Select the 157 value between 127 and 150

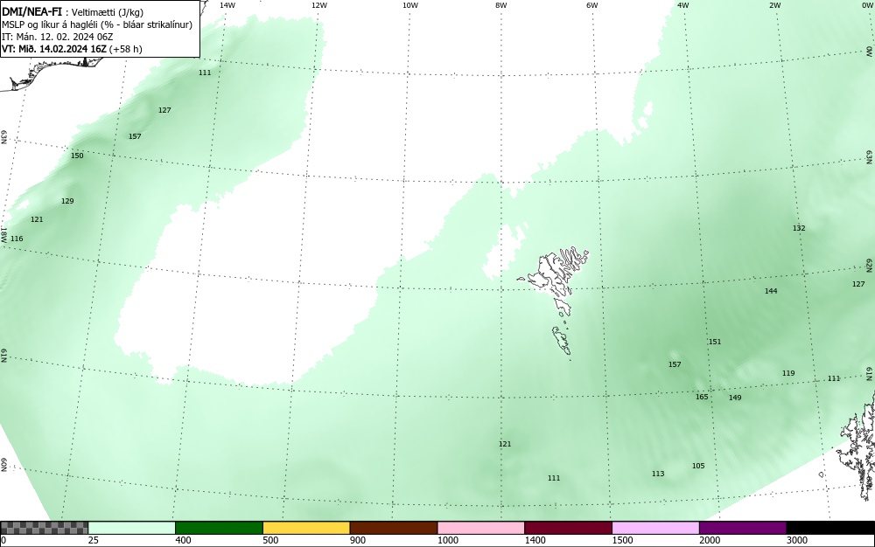[x=135, y=136]
